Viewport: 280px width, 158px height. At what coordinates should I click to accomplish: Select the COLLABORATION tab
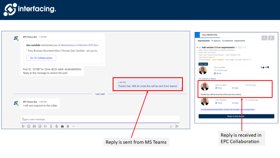click(209, 35)
